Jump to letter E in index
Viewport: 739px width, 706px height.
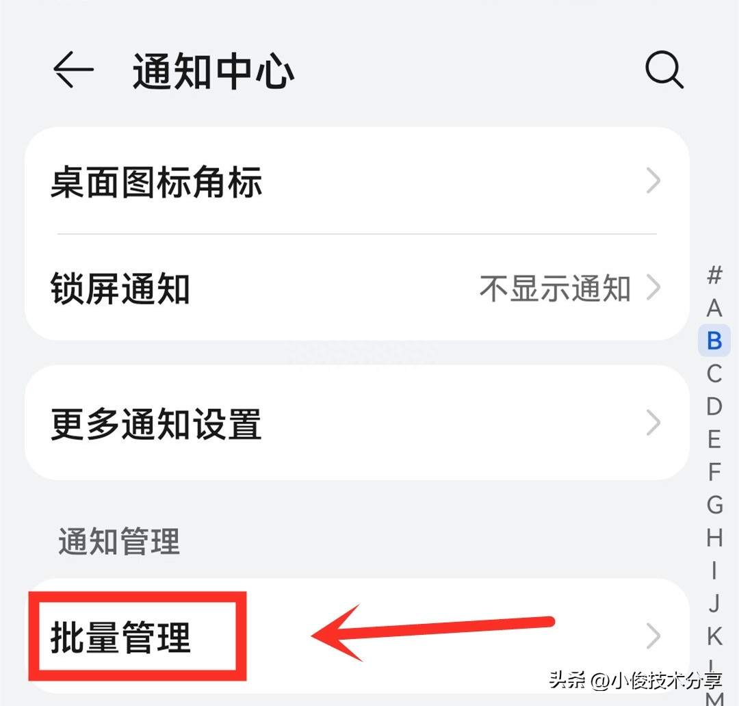pyautogui.click(x=714, y=439)
